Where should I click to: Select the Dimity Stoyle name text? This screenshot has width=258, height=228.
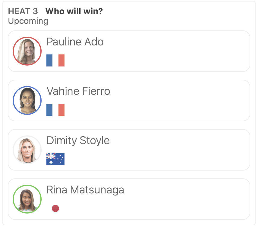click(78, 140)
